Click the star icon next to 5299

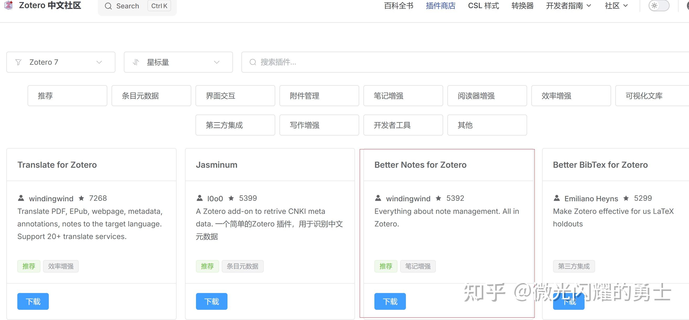click(x=626, y=198)
